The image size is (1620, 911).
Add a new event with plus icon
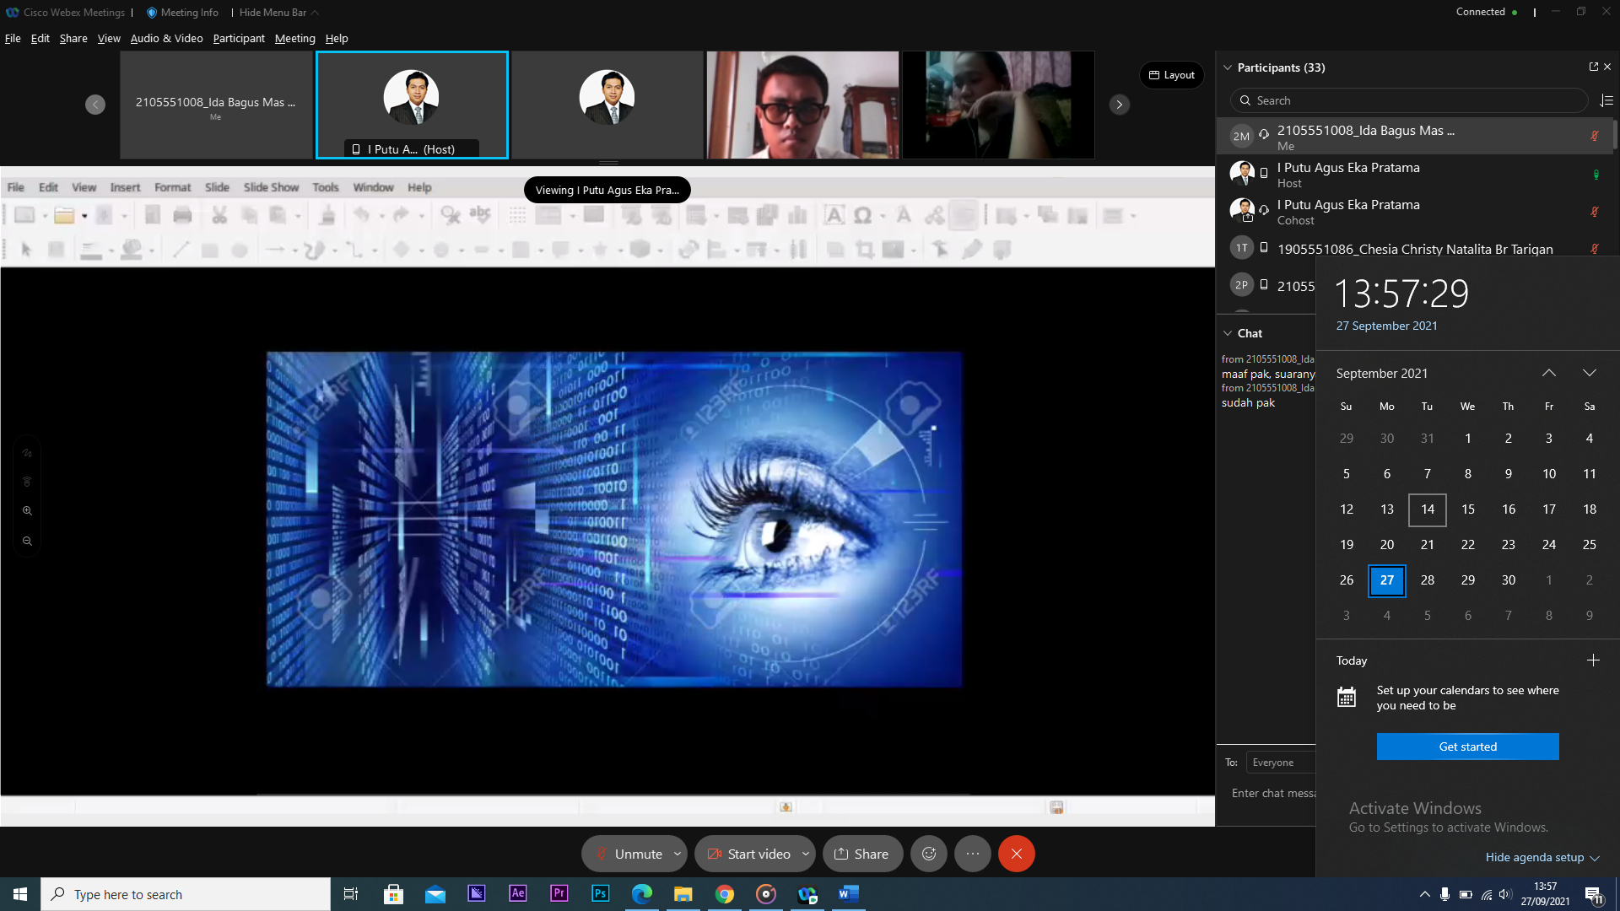point(1593,660)
